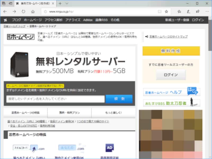Click the 選べるドメイン 340種類 anchor link
Image resolution: width=212 pixels, height=159 pixels.
point(27,121)
